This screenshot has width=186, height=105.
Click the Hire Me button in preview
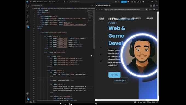pyautogui.click(x=114, y=75)
